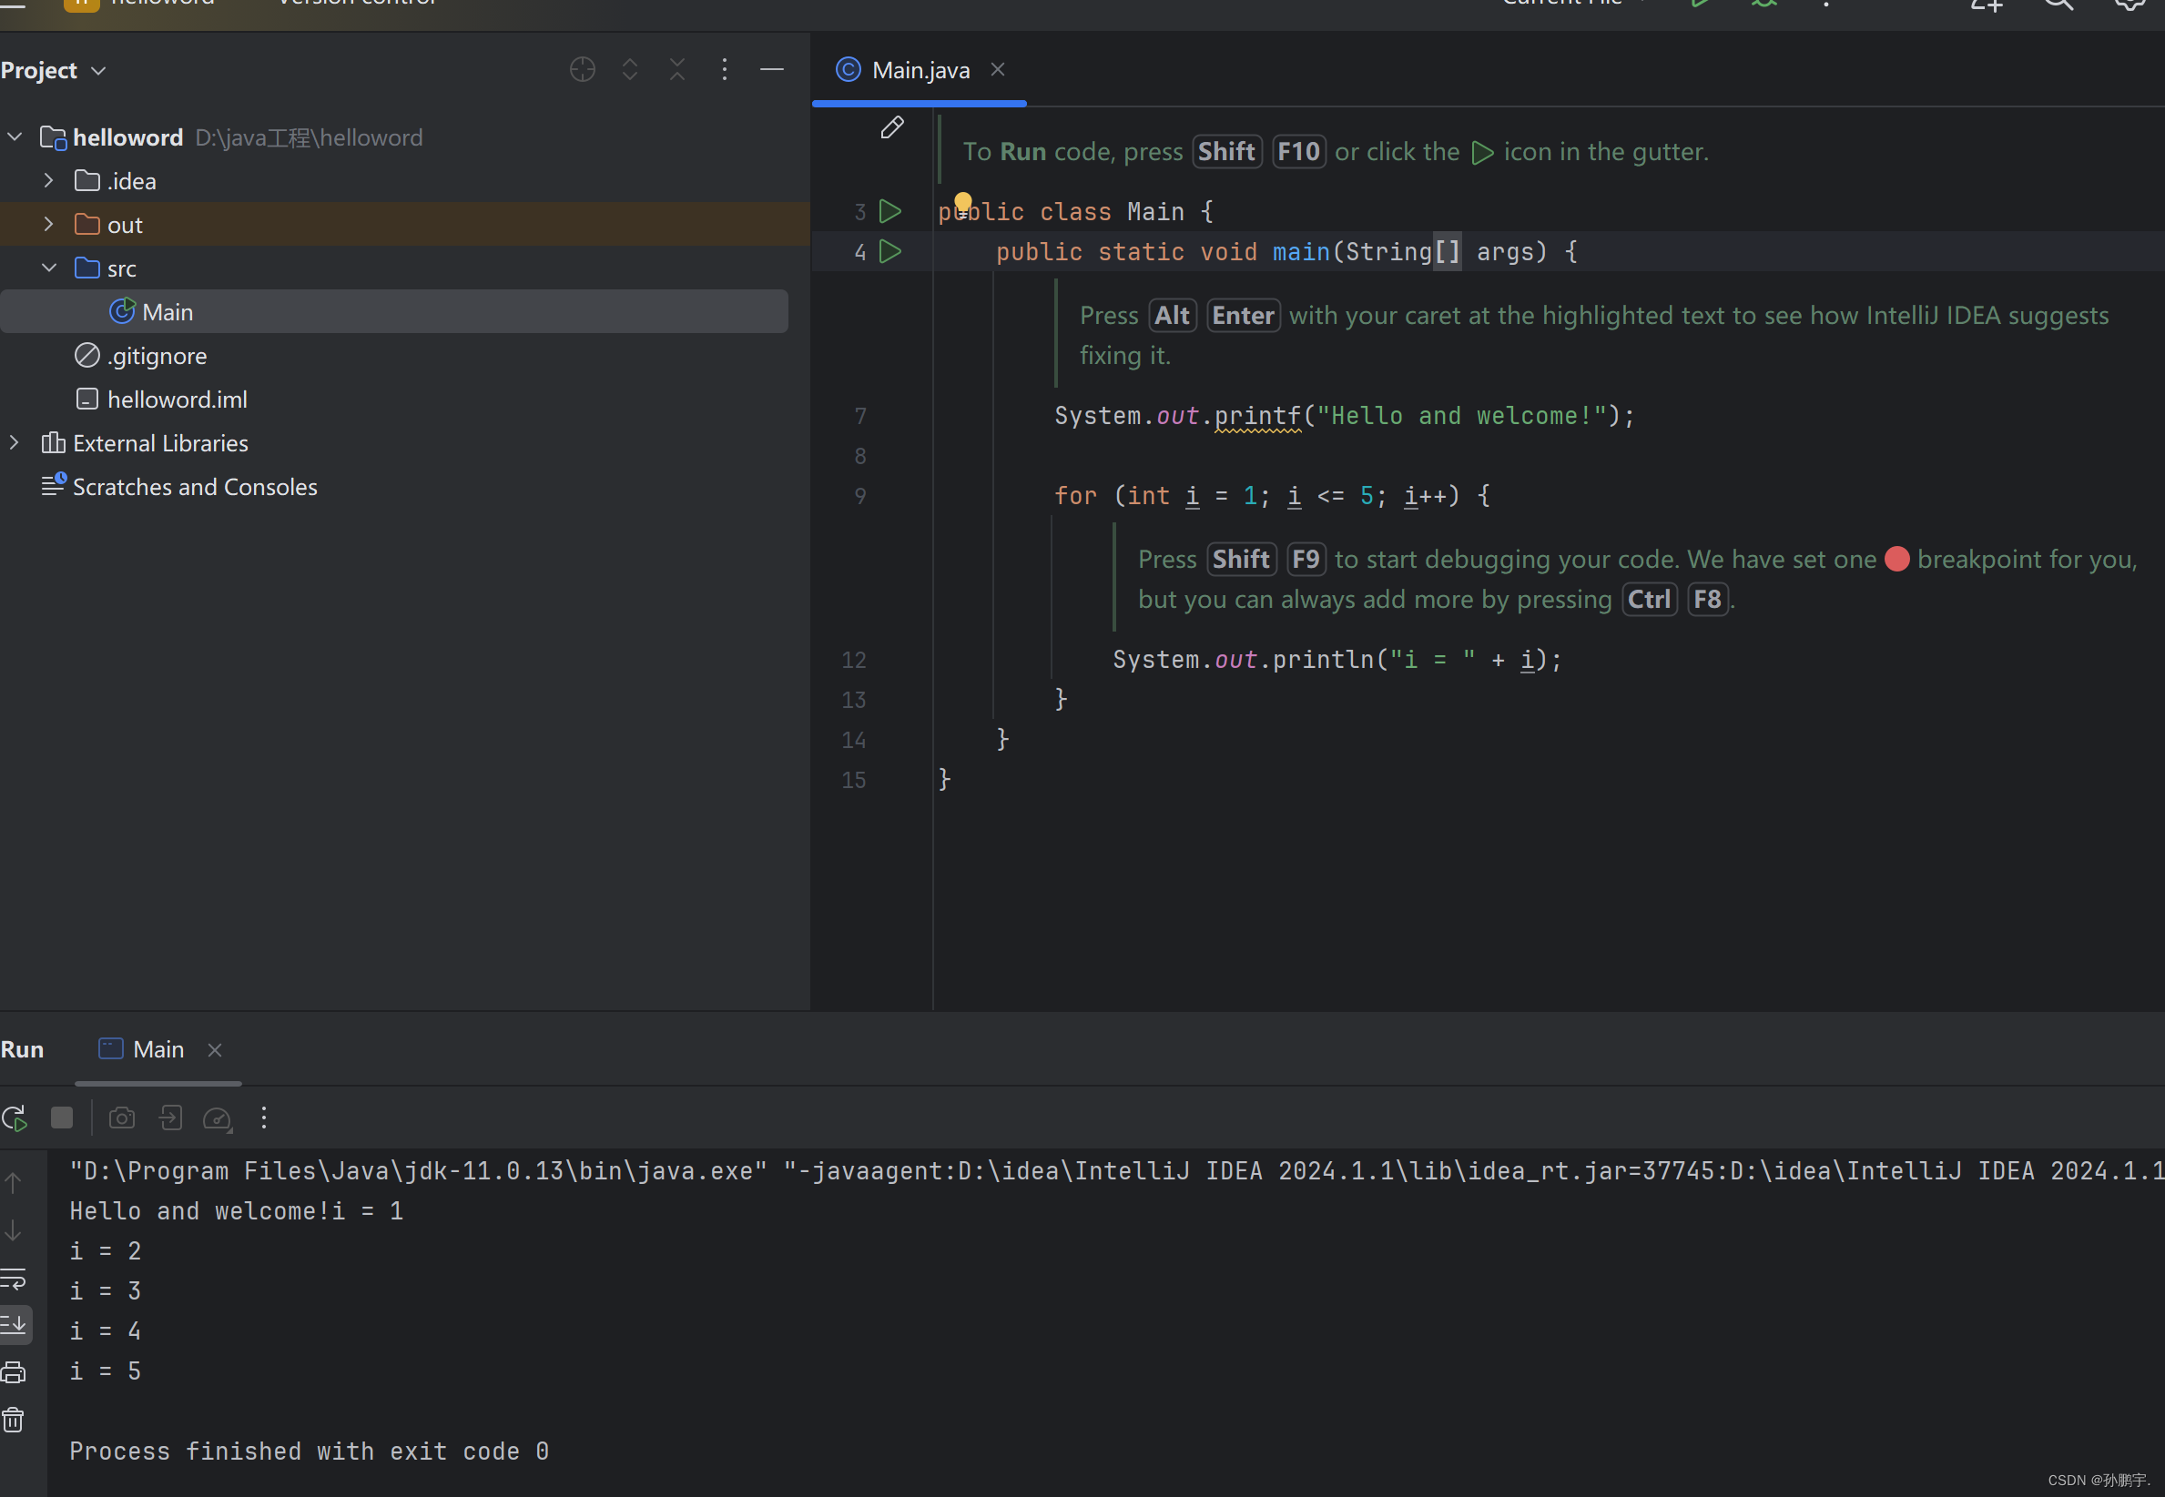
Task: Click line number 7 in the gutter
Action: point(859,417)
